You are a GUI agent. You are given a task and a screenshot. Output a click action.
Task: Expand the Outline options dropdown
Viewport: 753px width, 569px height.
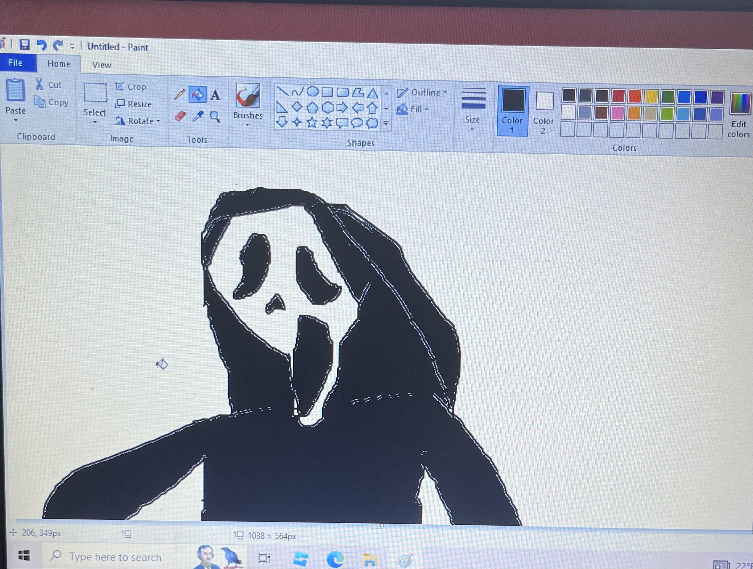pyautogui.click(x=445, y=92)
